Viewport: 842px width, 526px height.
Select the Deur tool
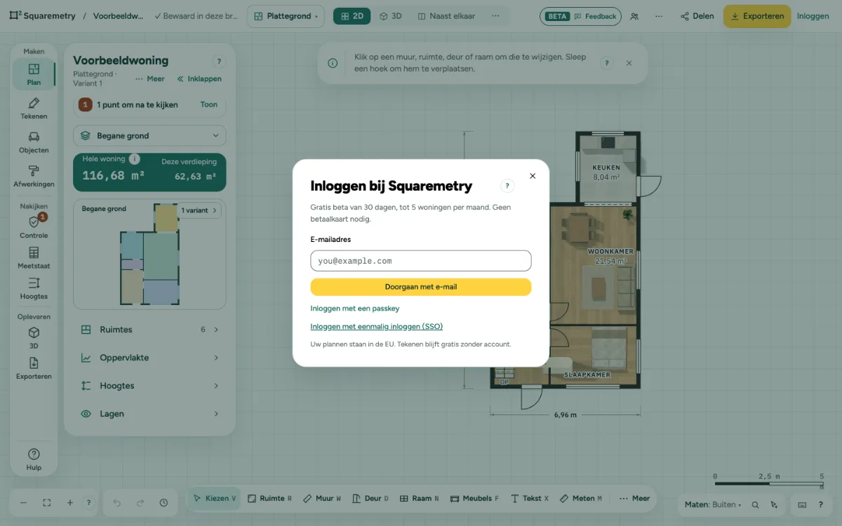point(371,499)
